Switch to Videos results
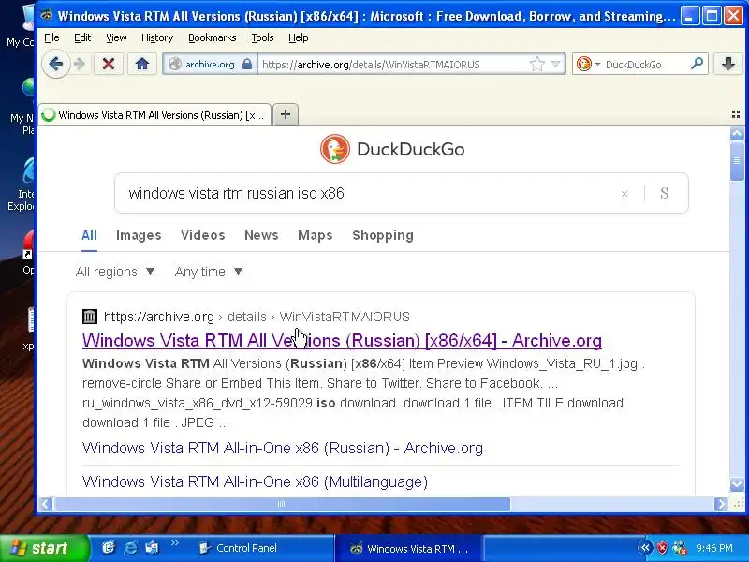Viewport: 749px width, 562px height. coord(202,235)
